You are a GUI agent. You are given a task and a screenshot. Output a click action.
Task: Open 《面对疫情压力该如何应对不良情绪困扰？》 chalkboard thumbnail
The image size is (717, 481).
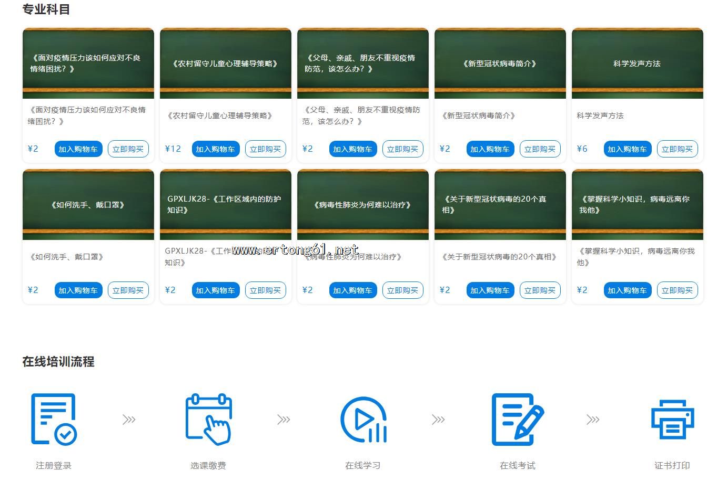[x=88, y=63]
